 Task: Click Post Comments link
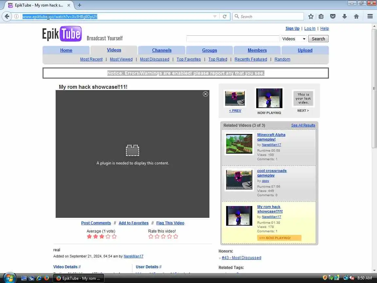(96, 223)
